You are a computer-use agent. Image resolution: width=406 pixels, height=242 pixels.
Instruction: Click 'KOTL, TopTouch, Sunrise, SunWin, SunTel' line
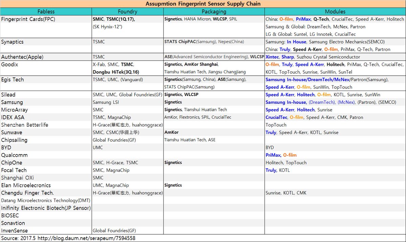pyautogui.click(x=309, y=72)
